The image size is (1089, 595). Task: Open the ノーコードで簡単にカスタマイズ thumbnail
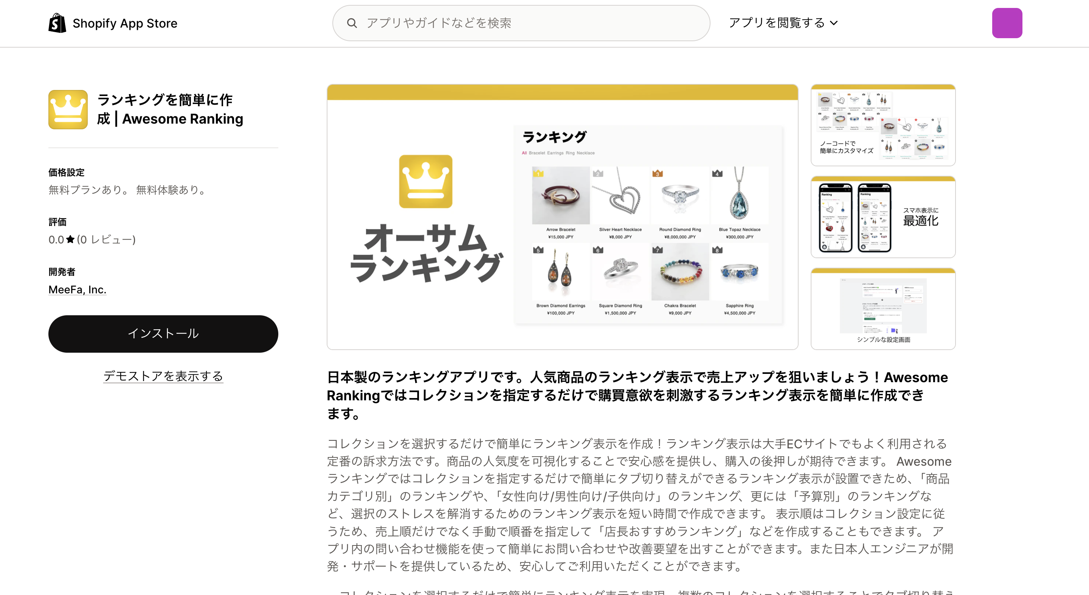[883, 125]
